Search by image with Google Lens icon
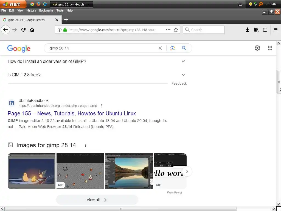The width and height of the screenshot is (281, 211). coord(172,48)
